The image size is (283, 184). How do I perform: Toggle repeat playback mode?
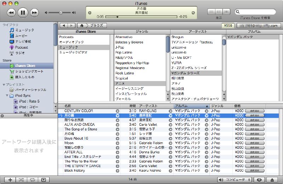coord(32,180)
